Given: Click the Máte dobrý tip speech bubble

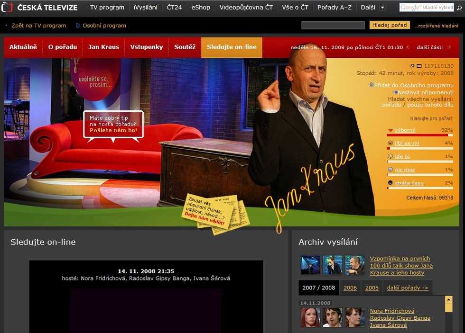Looking at the screenshot, I should click(113, 124).
